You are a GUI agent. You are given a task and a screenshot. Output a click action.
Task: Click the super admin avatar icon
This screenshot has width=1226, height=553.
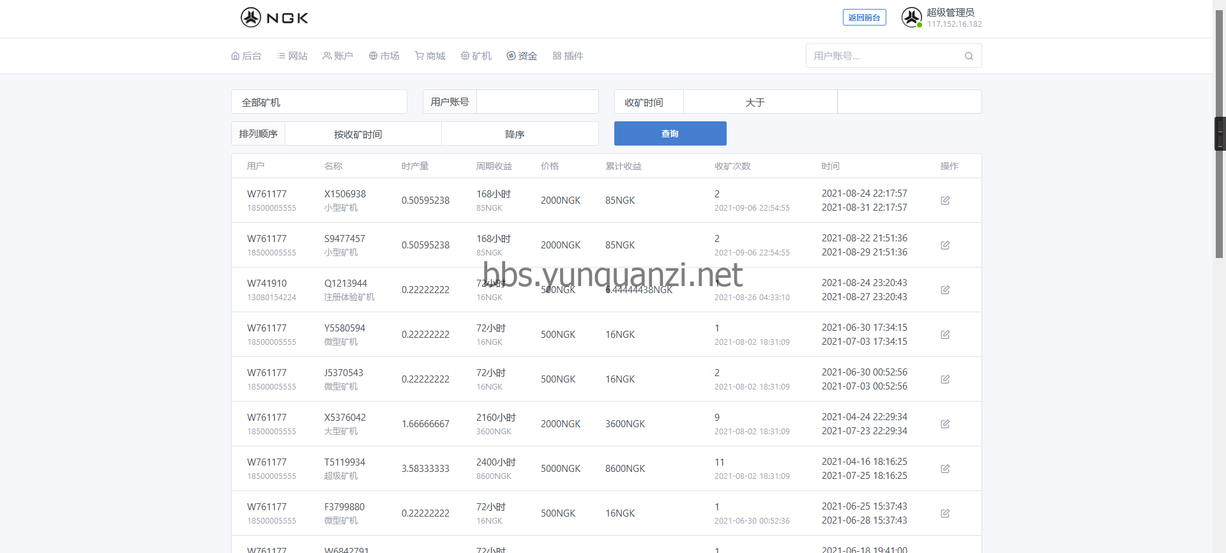pos(911,17)
